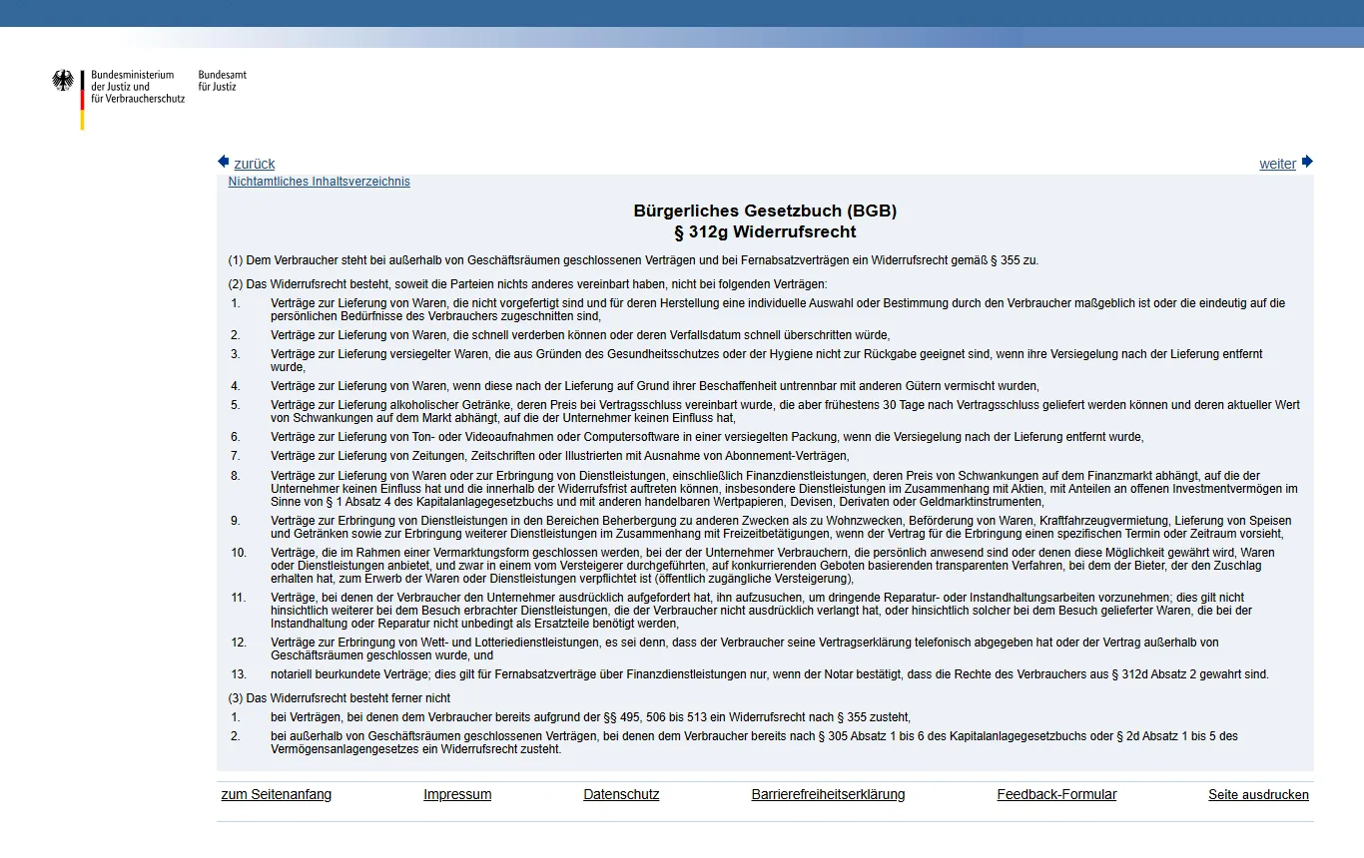Click the item about 'schnell verderben' goods
Screen dimensions: 1364x858
[x=580, y=335]
